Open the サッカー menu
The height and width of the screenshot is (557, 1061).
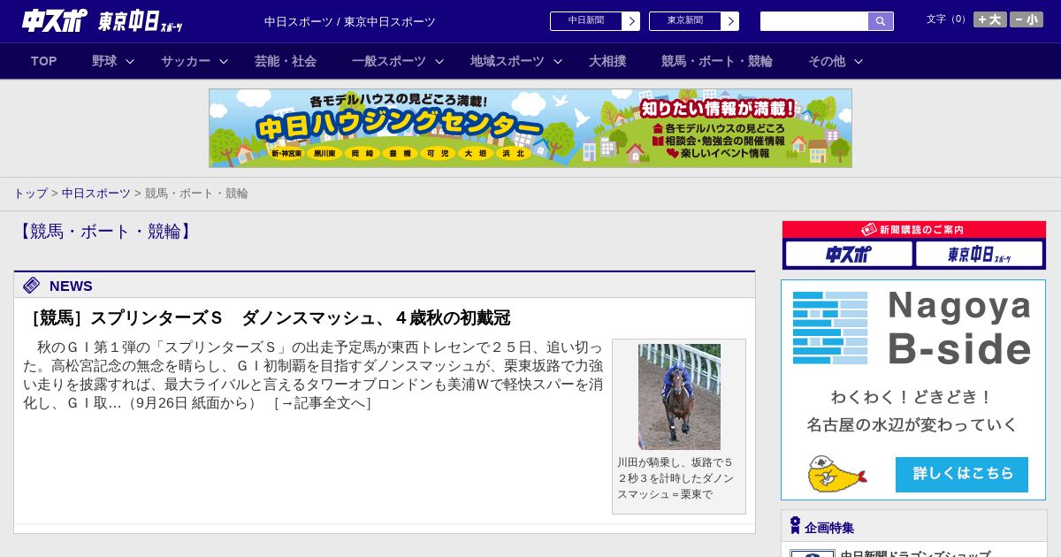[186, 61]
